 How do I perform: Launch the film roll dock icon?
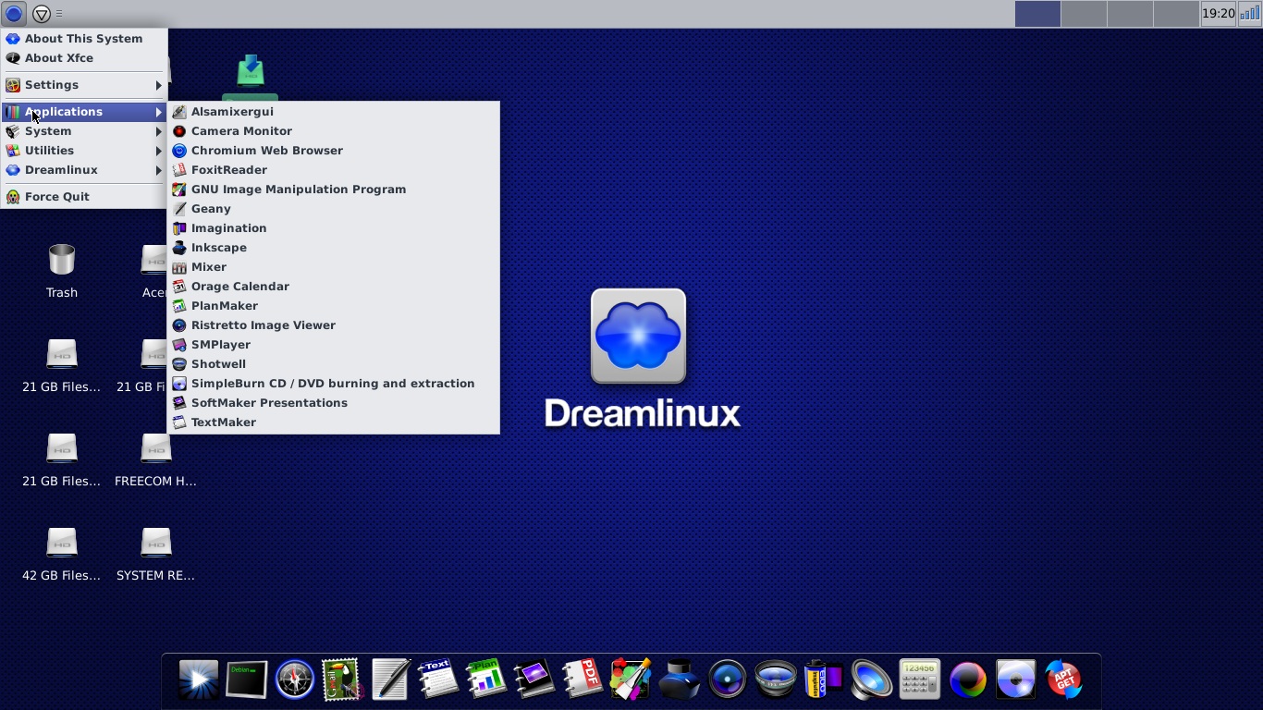tap(824, 680)
